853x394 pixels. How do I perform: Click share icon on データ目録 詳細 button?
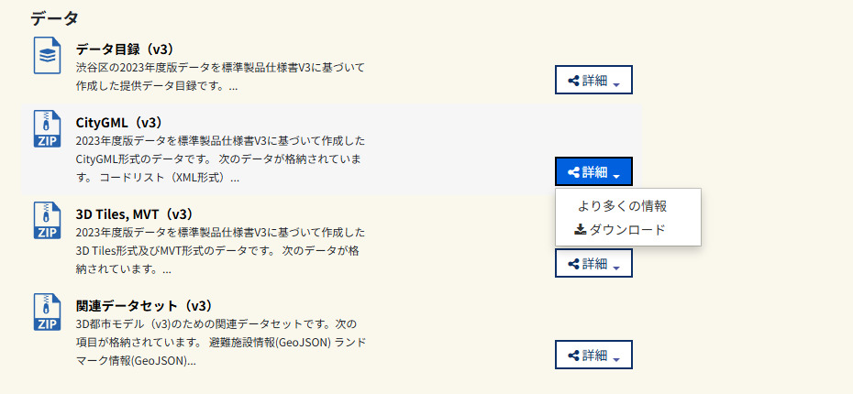pos(573,81)
